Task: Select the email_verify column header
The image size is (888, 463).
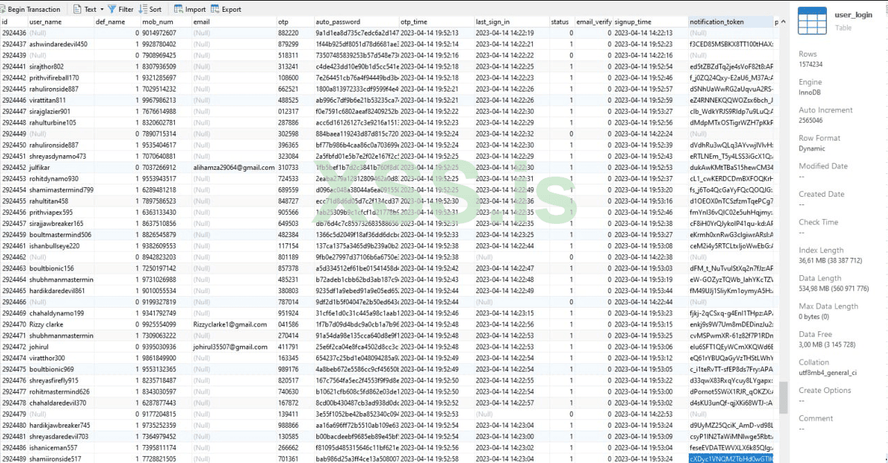Action: click(594, 21)
